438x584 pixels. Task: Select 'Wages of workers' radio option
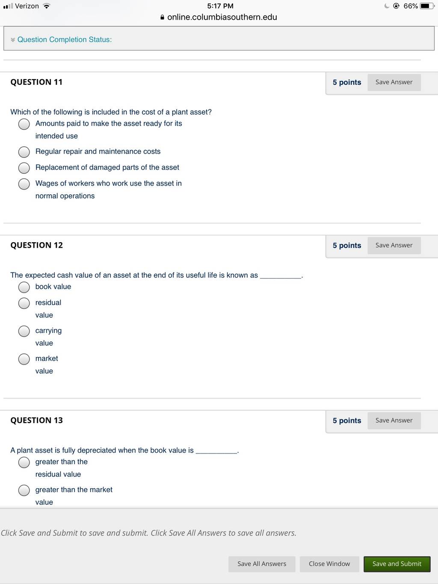click(x=24, y=184)
